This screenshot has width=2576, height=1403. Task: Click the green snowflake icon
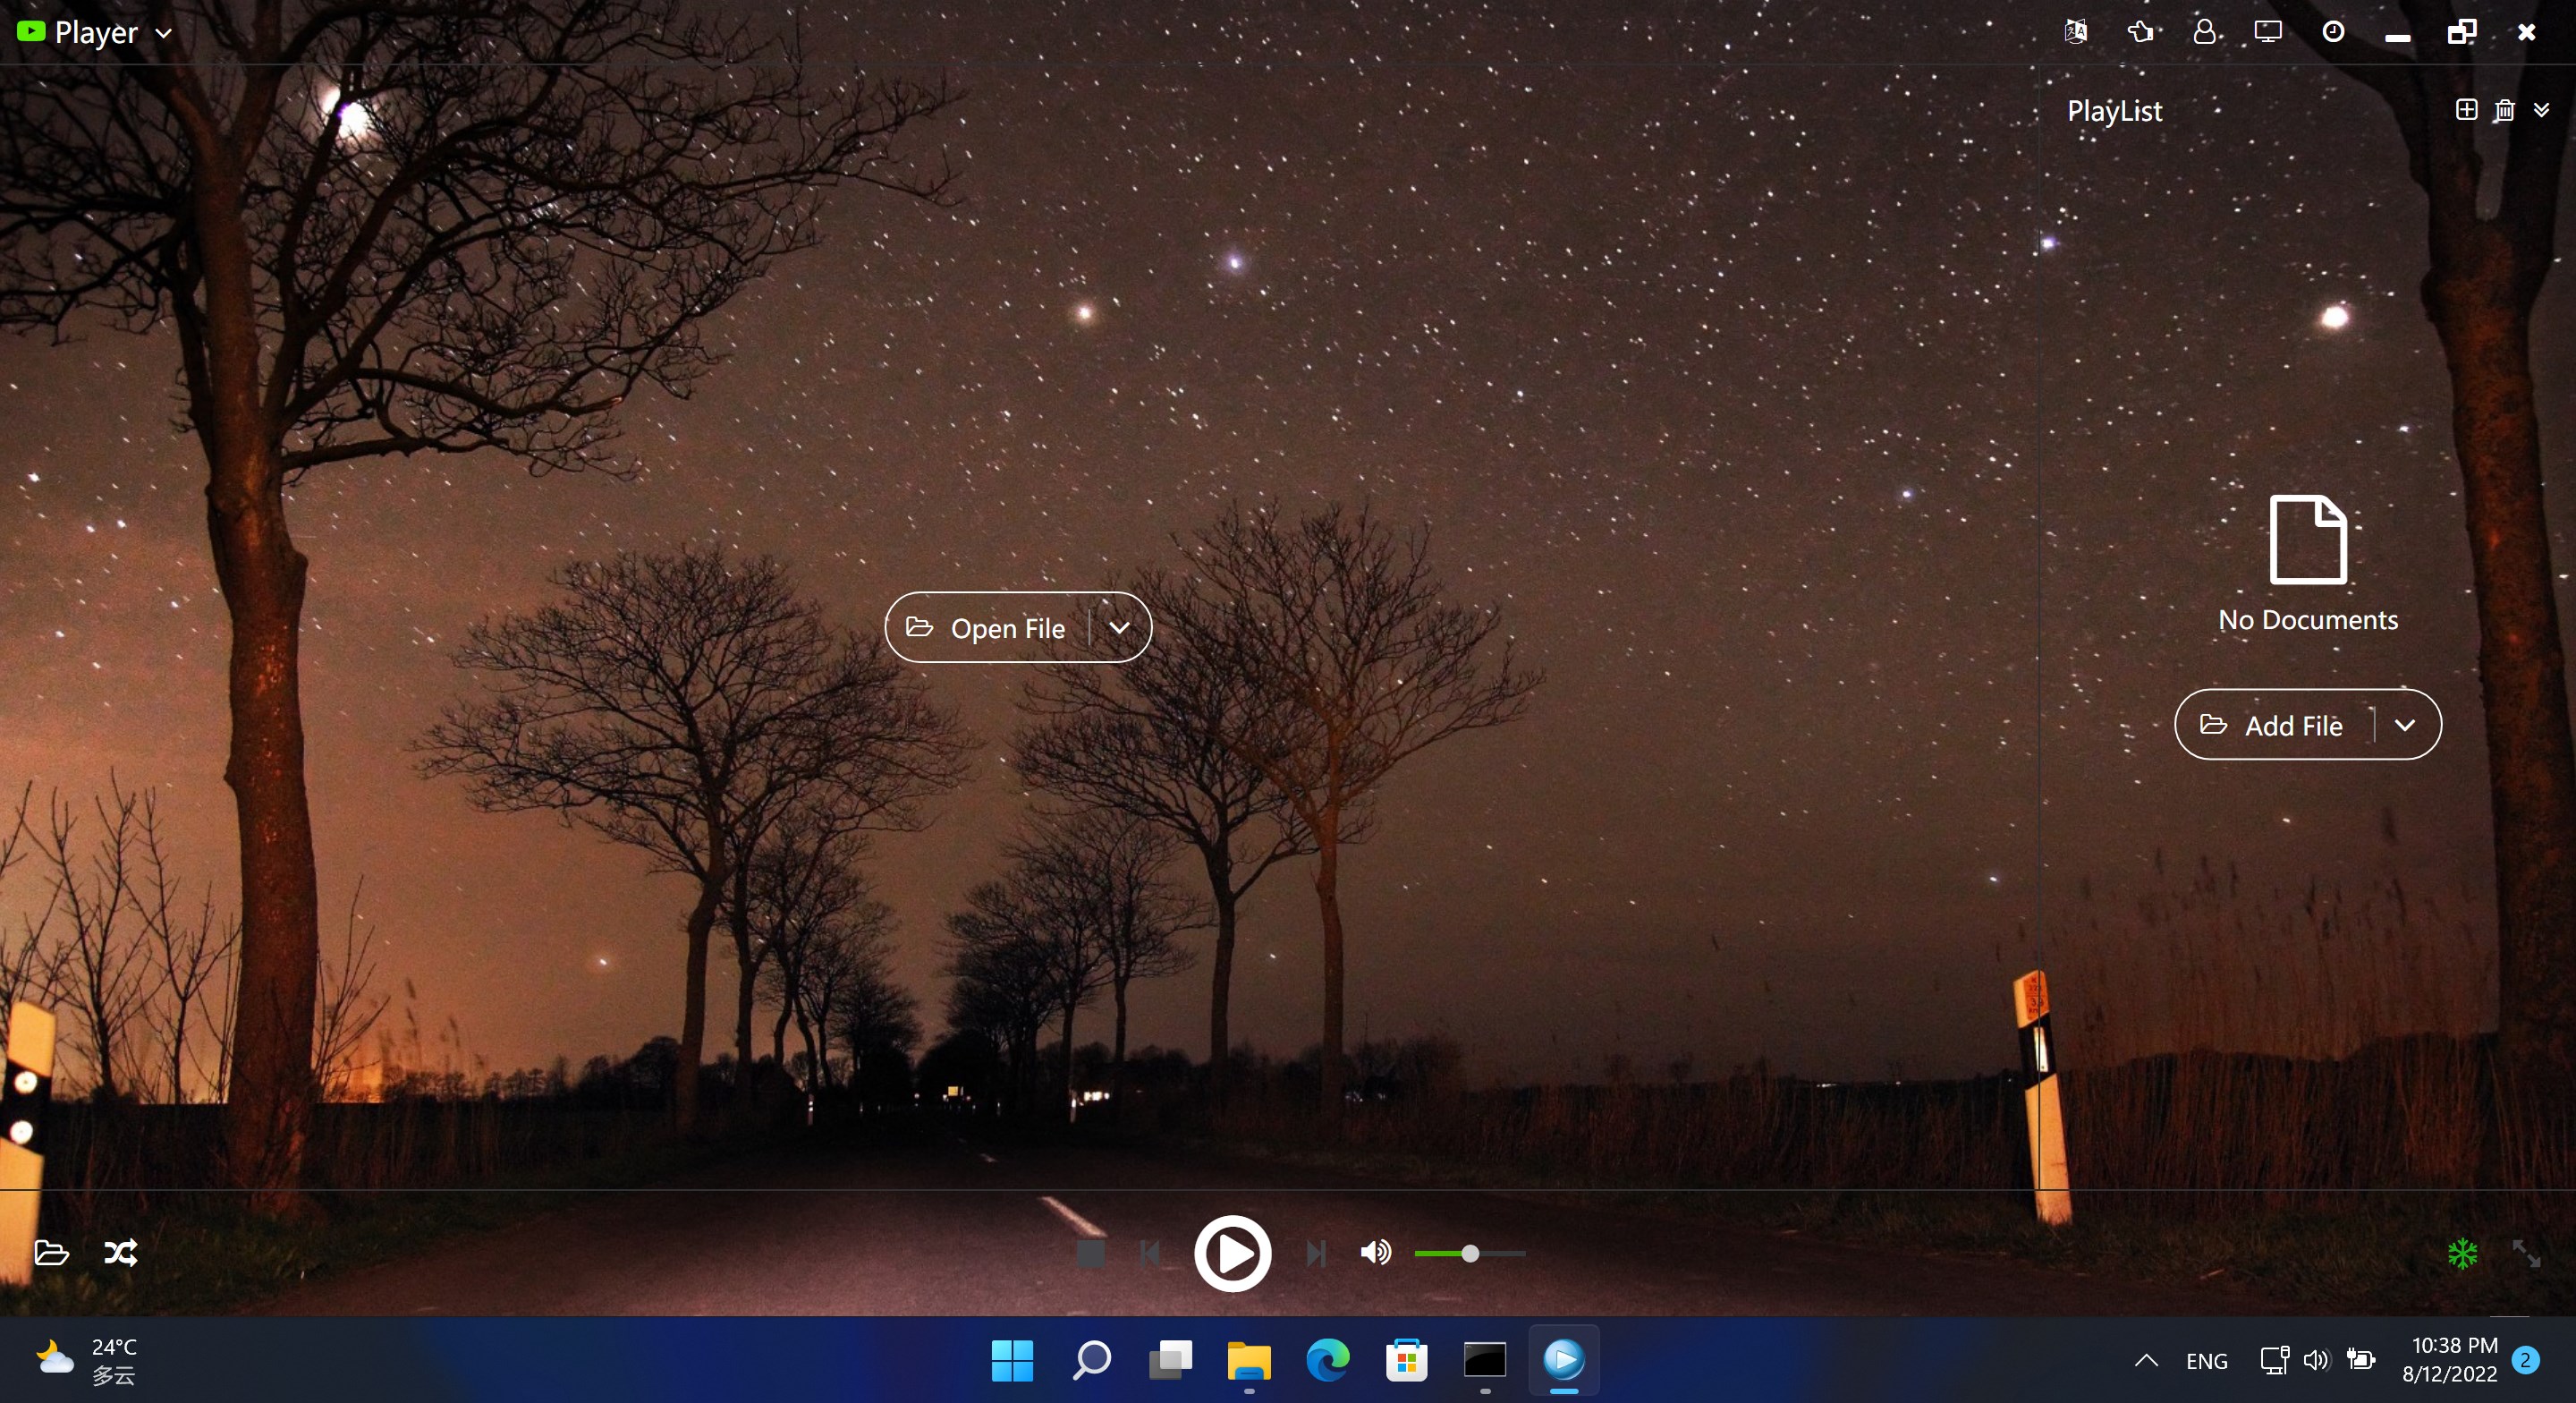tap(2462, 1253)
